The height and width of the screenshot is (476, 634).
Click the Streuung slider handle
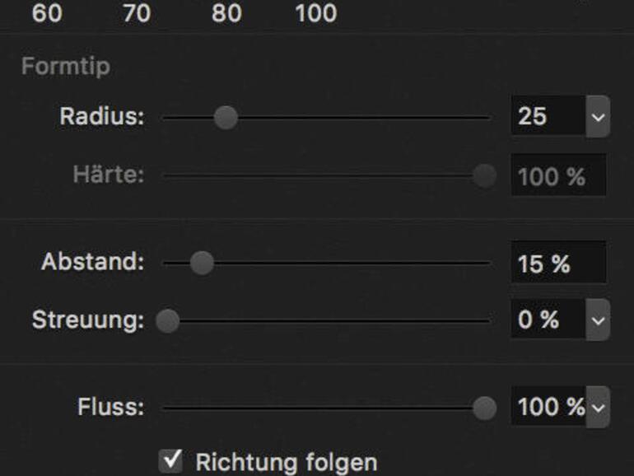pyautogui.click(x=168, y=320)
